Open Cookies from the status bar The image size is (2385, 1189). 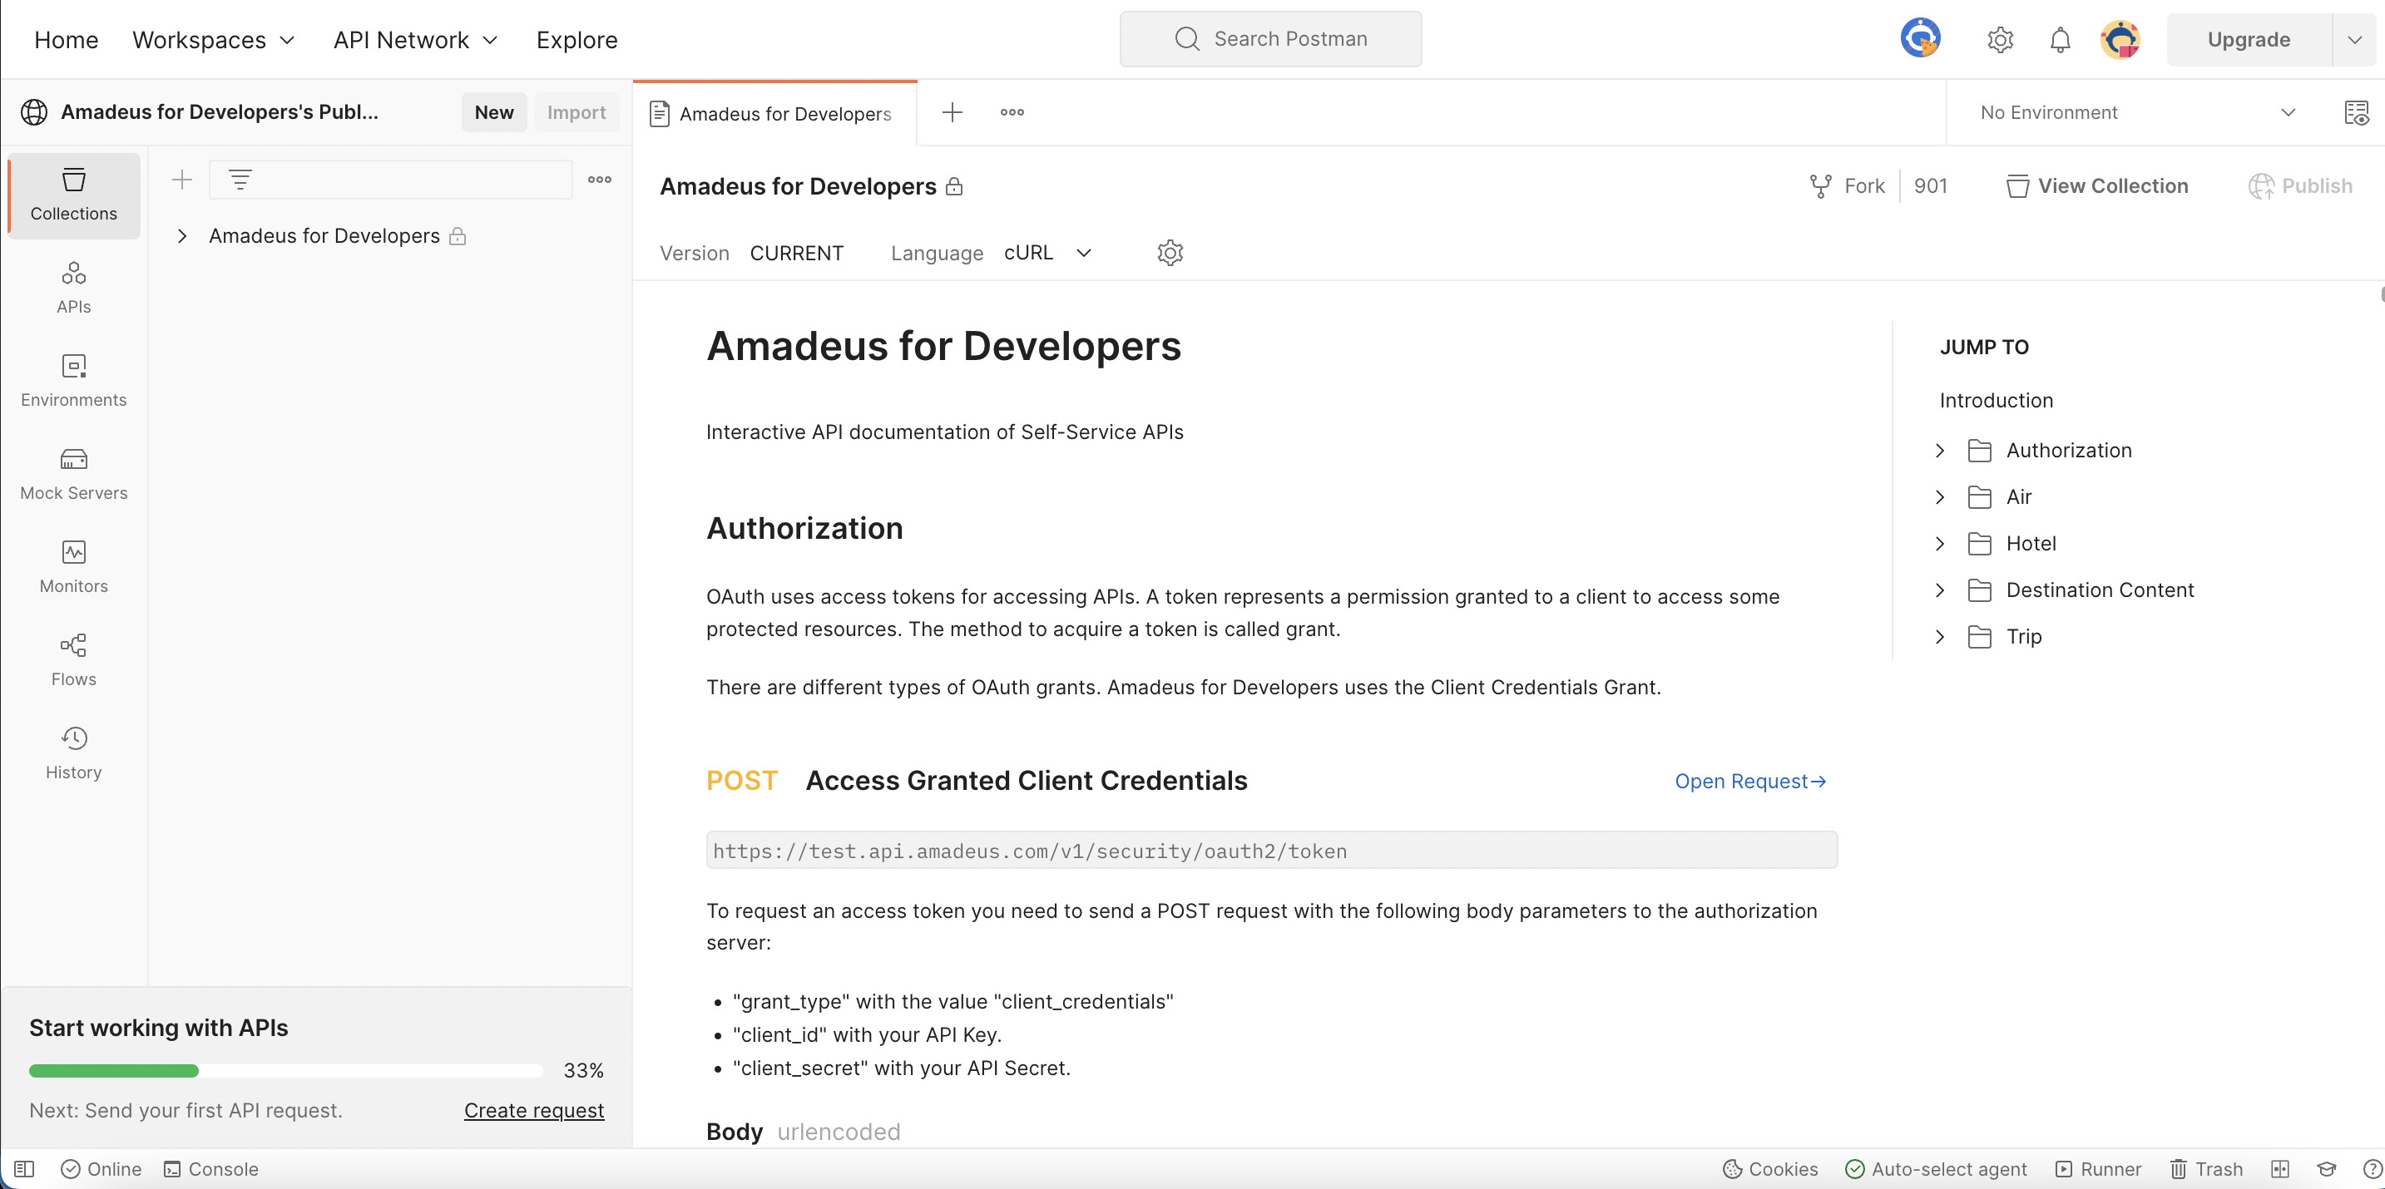pyautogui.click(x=1770, y=1169)
